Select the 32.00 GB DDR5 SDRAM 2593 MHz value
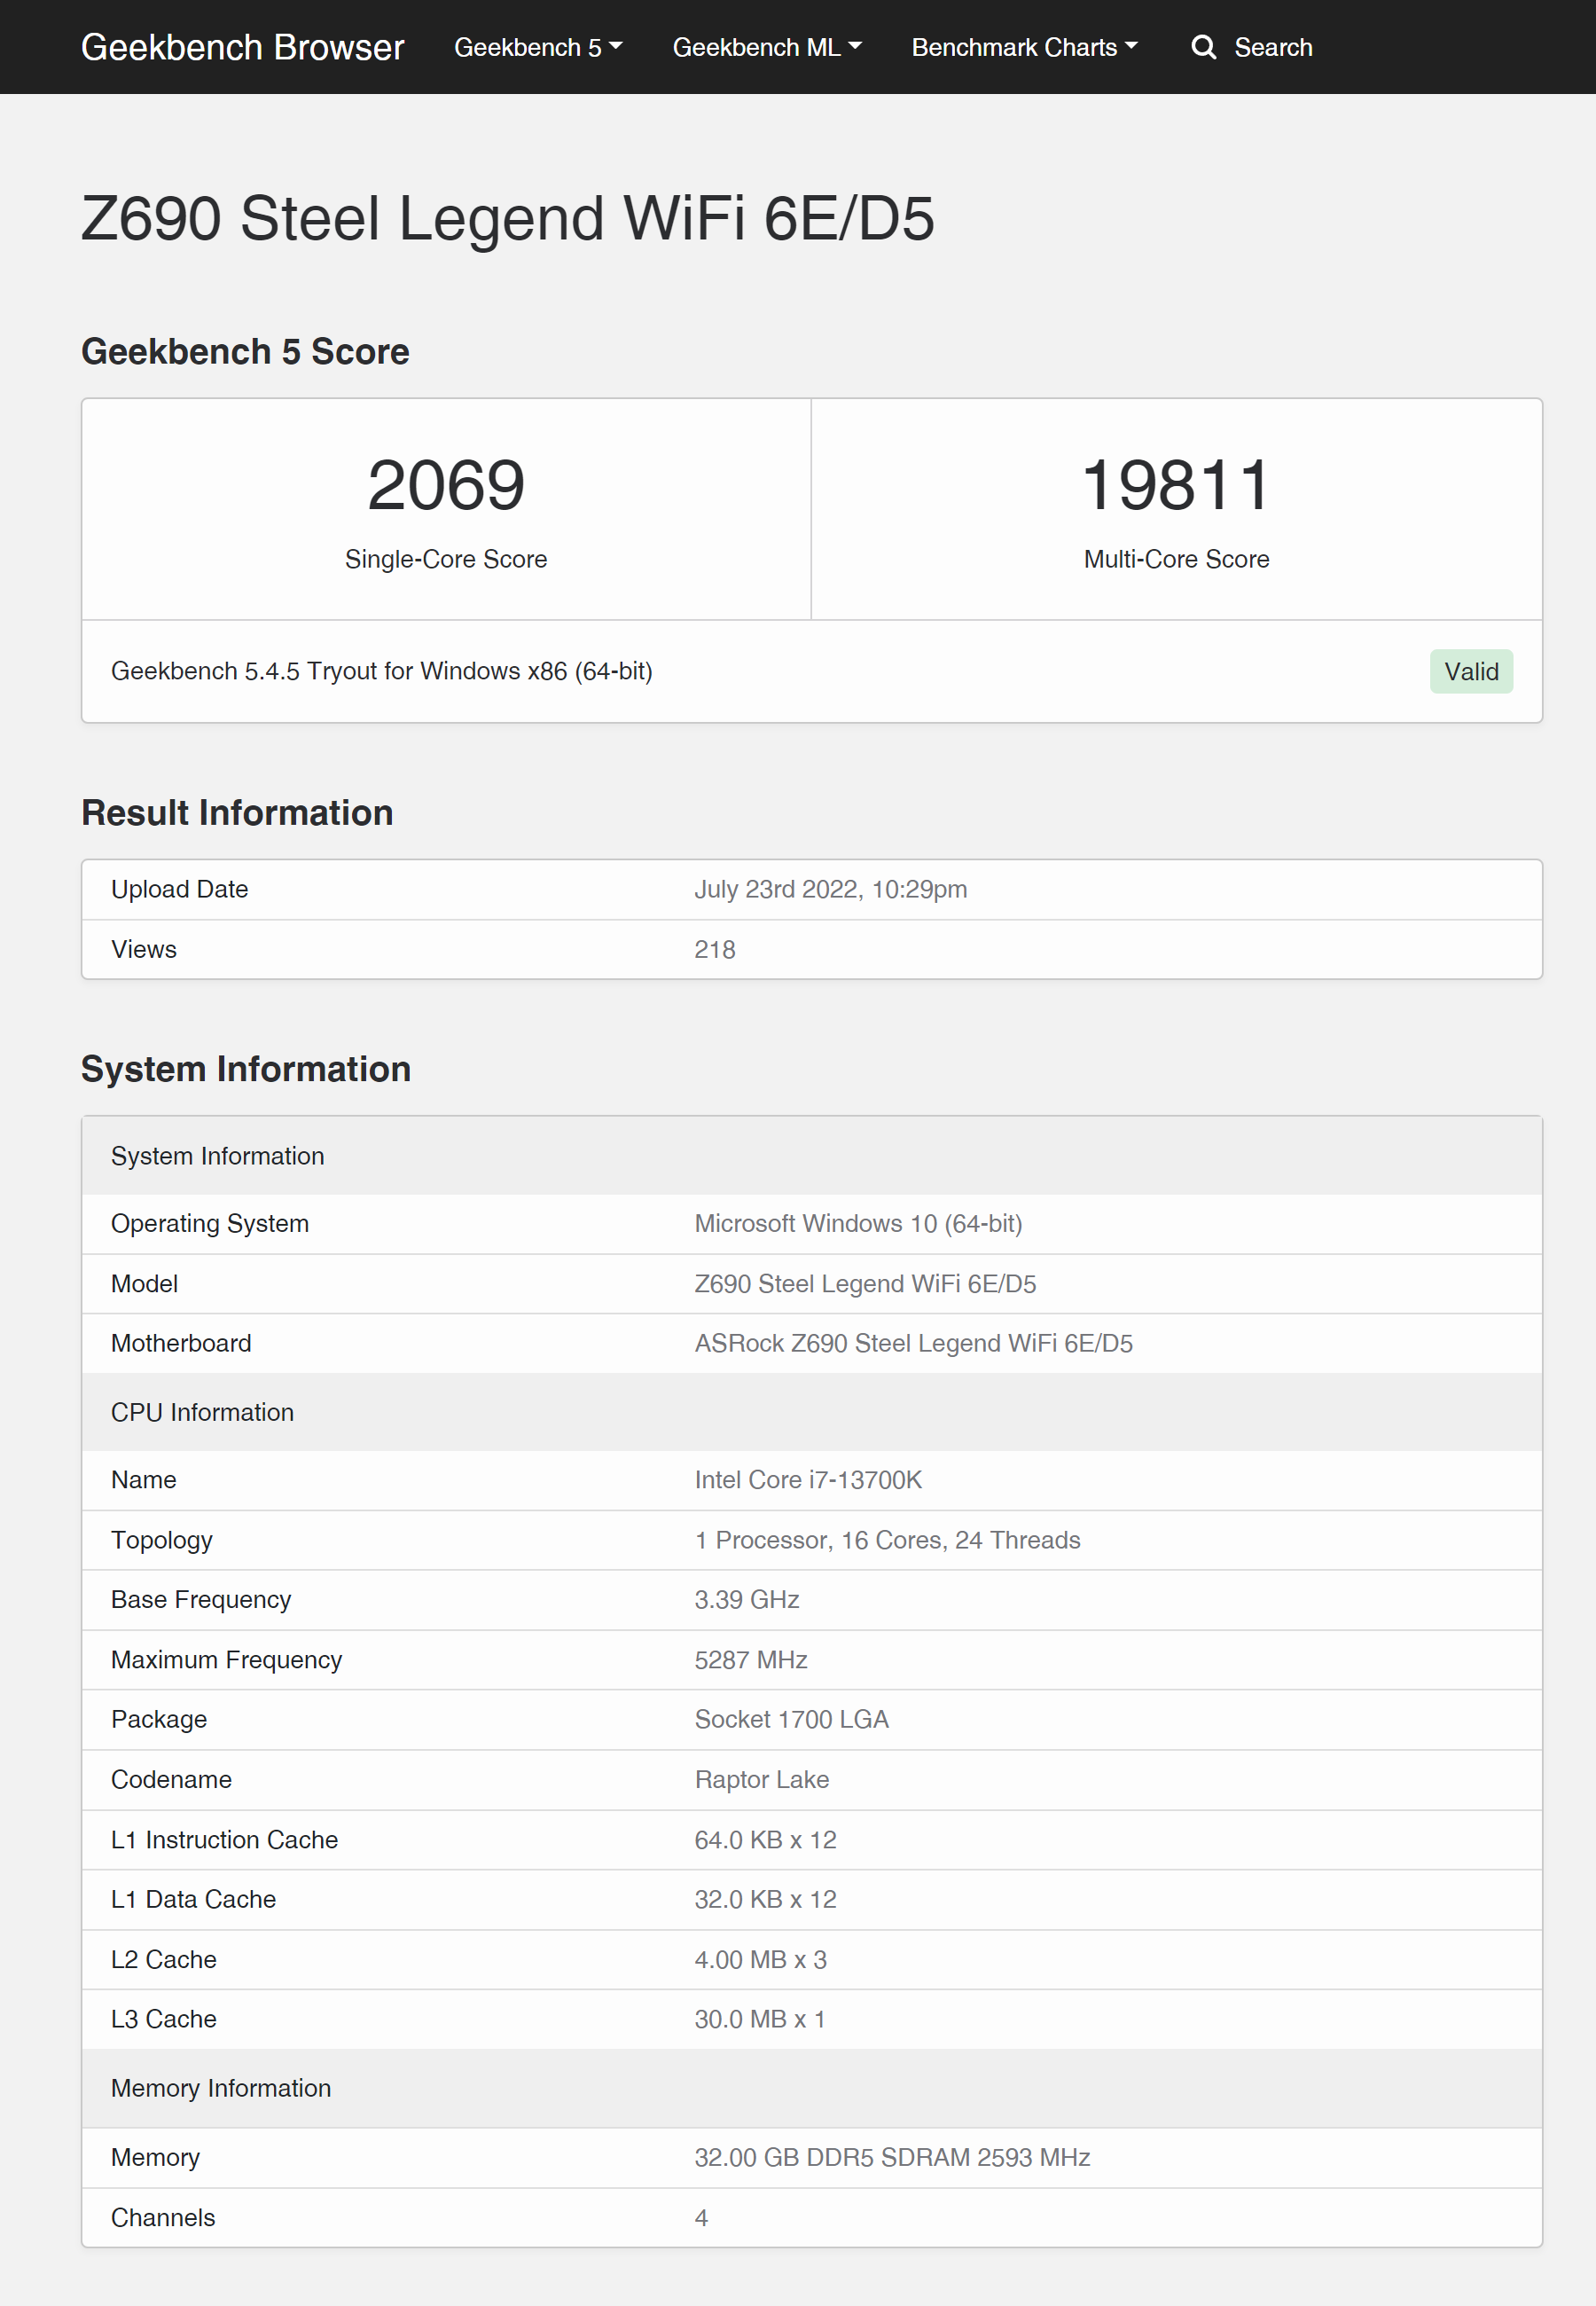1596x2306 pixels. [x=892, y=2157]
